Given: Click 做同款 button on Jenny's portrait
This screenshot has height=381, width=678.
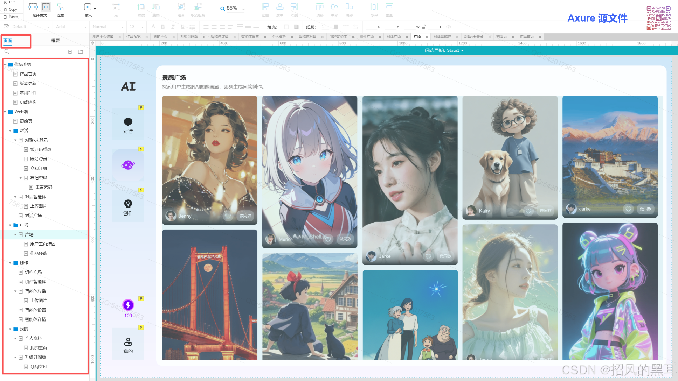Looking at the screenshot, I should (245, 216).
